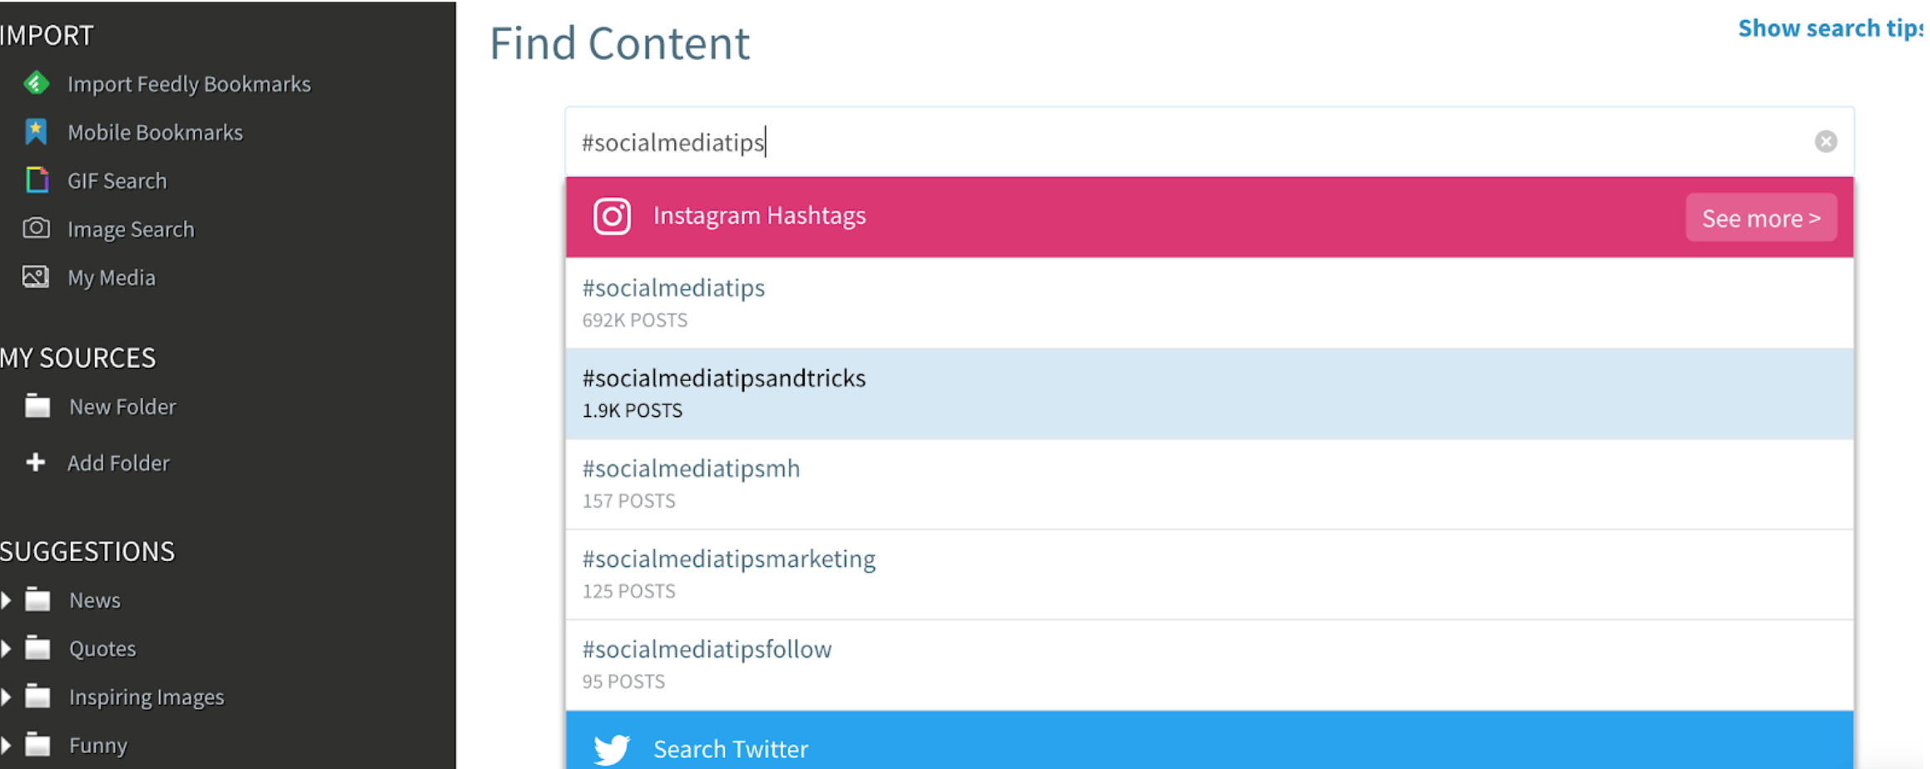Click See more Instagram hashtags button
The width and height of the screenshot is (1930, 769).
(1761, 218)
